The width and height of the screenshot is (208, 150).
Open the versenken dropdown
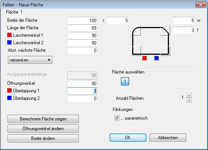pyautogui.click(x=30, y=60)
